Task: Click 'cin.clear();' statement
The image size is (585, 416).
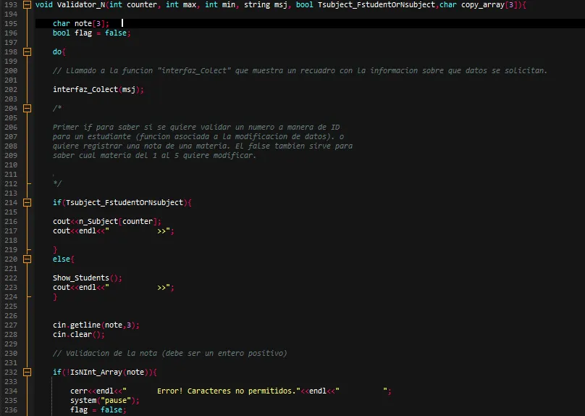Action: (x=79, y=335)
